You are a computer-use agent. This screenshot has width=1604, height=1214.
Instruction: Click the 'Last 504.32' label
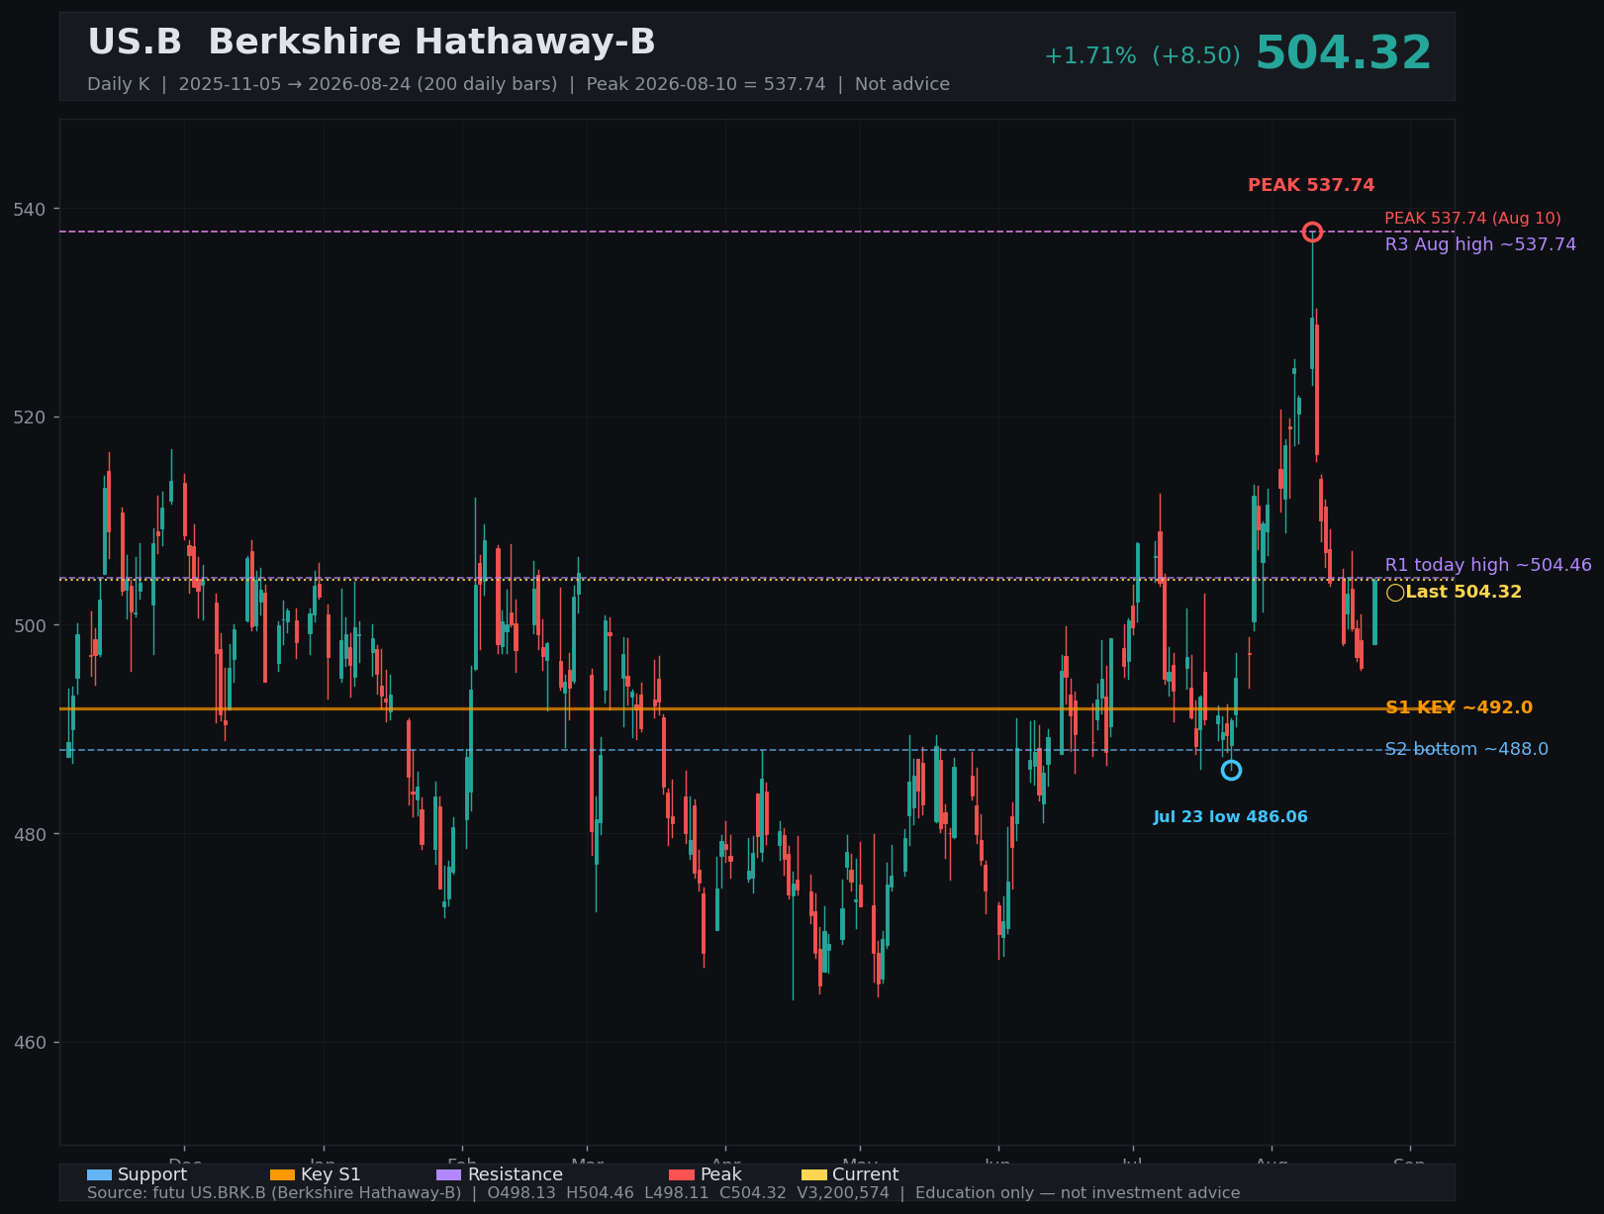tap(1463, 592)
